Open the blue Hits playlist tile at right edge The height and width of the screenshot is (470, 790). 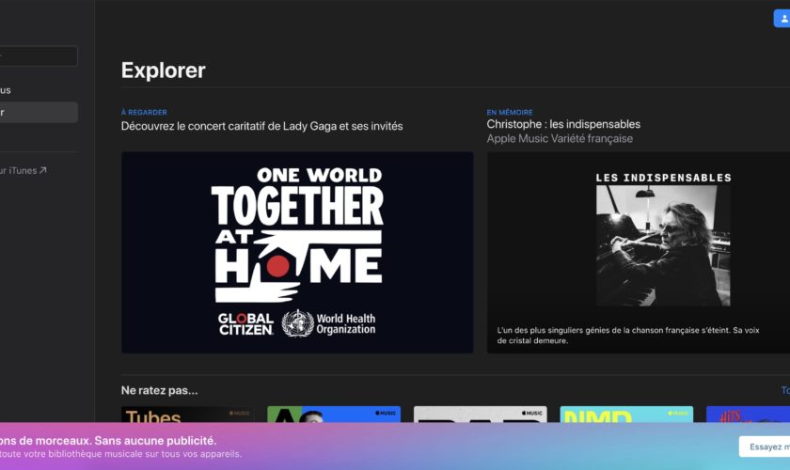(748, 415)
